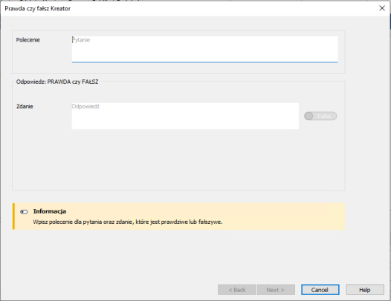This screenshot has height=301, width=391.
Task: Click the Cancel button
Action: 320,290
